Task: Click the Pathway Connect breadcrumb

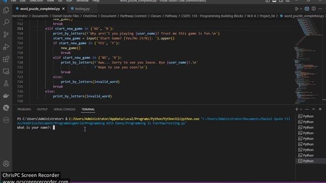Action: pyautogui.click(x=133, y=16)
